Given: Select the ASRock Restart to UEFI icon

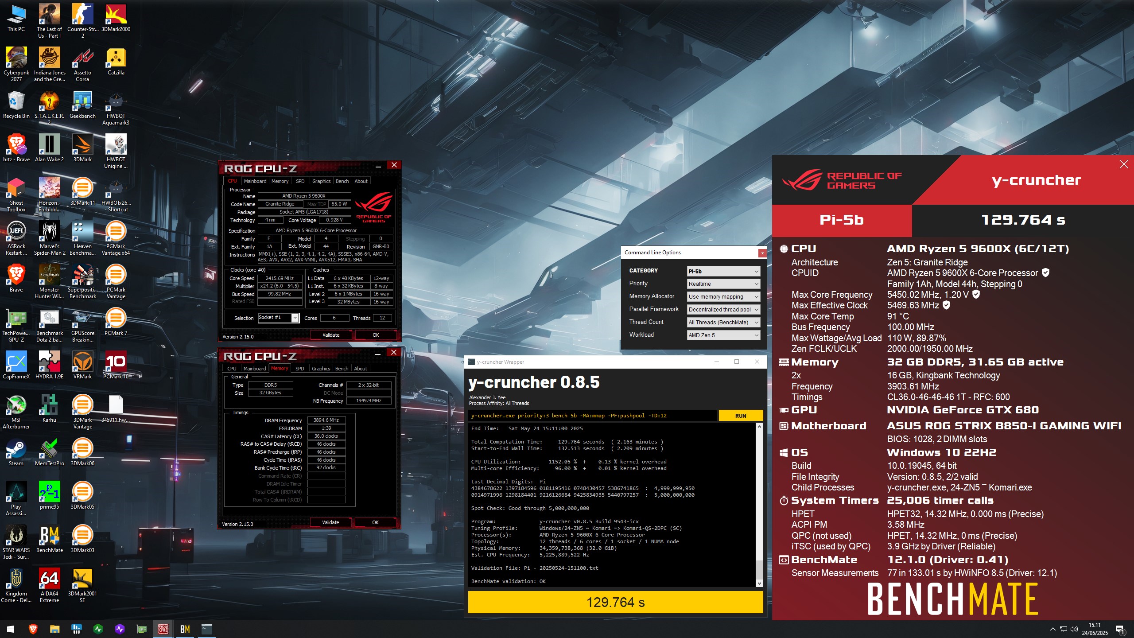Looking at the screenshot, I should (x=16, y=238).
